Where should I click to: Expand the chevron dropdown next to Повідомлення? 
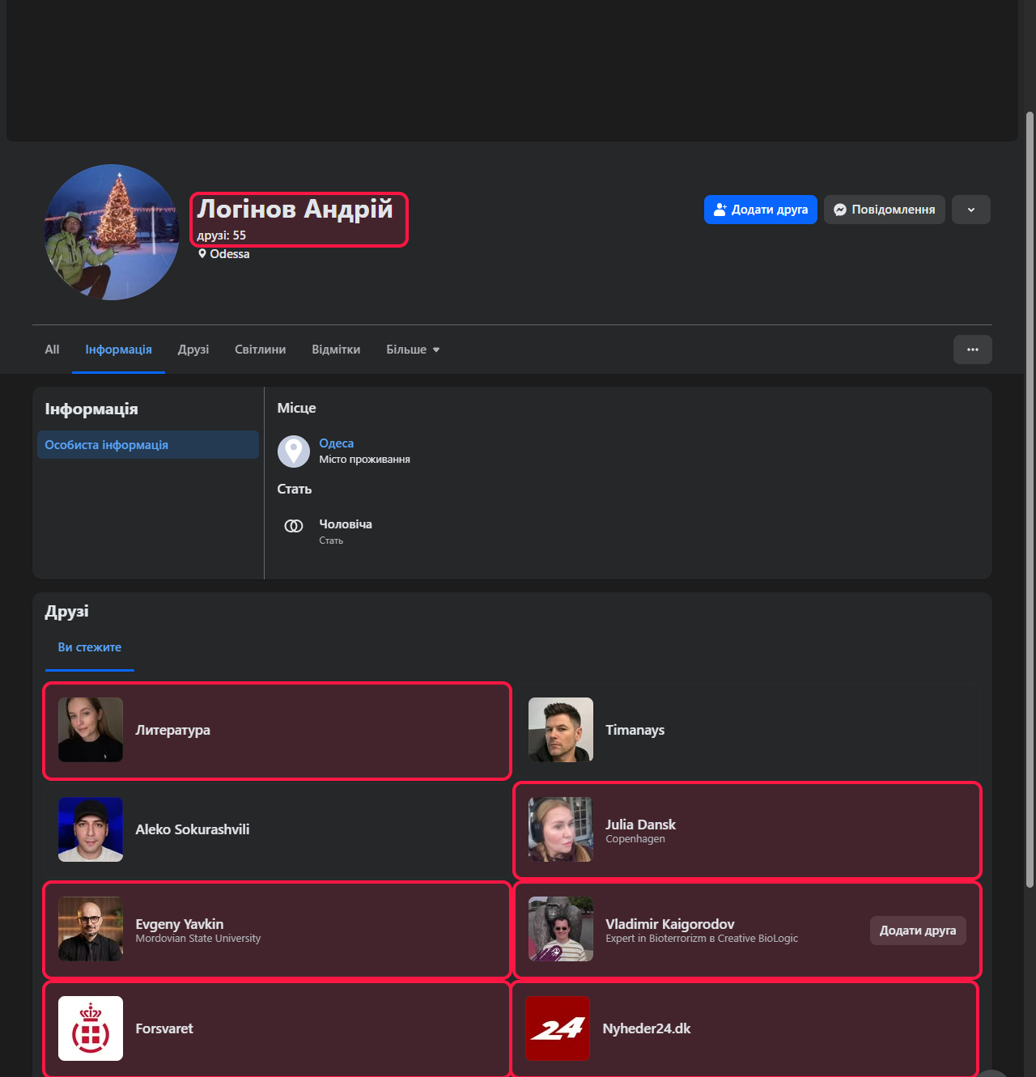tap(971, 210)
